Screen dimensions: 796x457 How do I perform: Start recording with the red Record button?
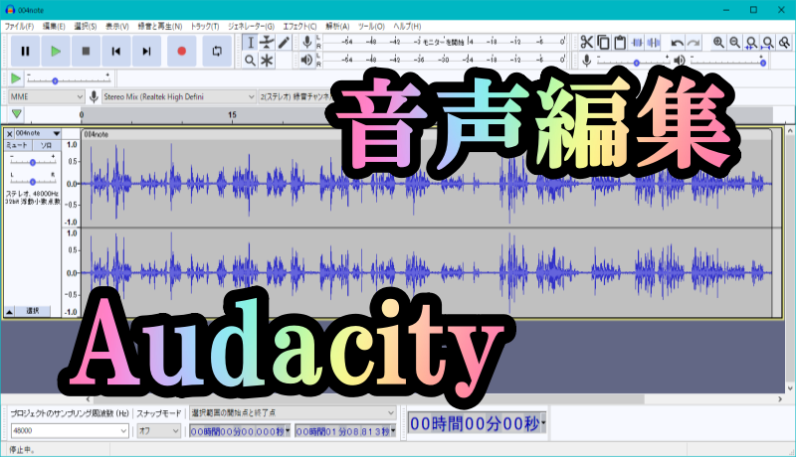182,51
